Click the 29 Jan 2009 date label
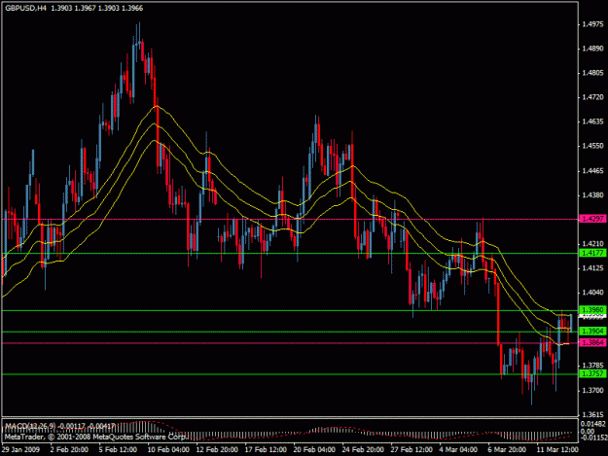This screenshot has width=608, height=456. [x=20, y=449]
